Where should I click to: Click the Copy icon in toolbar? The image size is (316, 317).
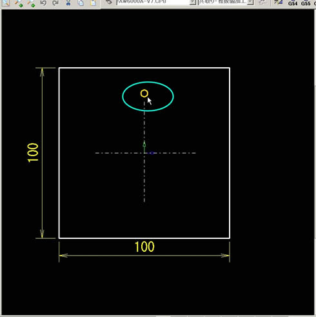[81, 3]
